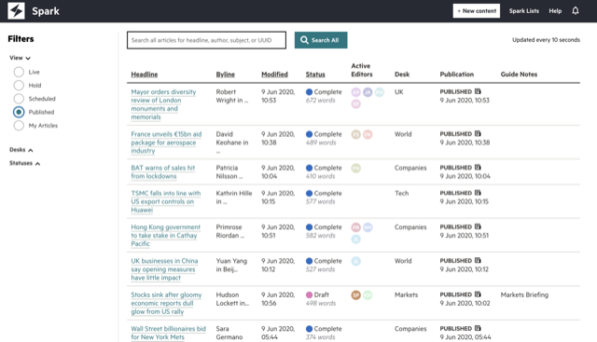The width and height of the screenshot is (597, 342).
Task: Select the Live view radio button
Action: pos(19,72)
